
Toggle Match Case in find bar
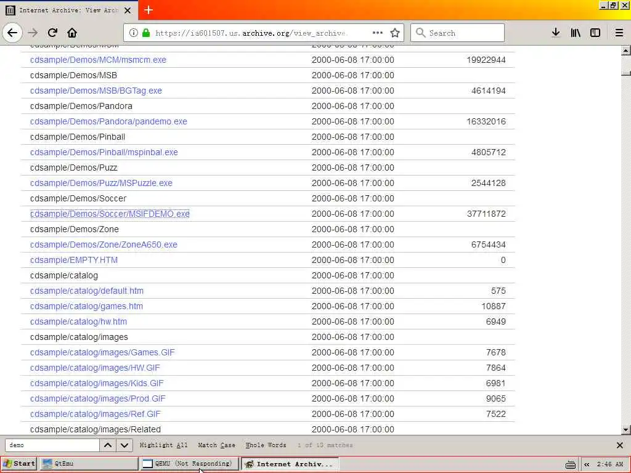(216, 445)
